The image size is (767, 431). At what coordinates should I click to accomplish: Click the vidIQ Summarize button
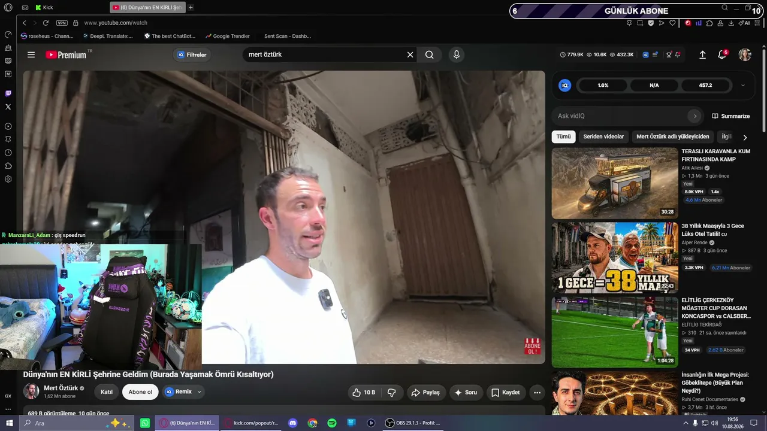[x=731, y=116]
